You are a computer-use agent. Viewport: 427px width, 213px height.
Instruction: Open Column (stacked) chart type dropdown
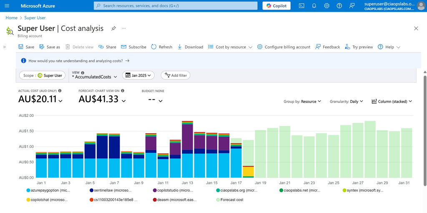(392, 101)
